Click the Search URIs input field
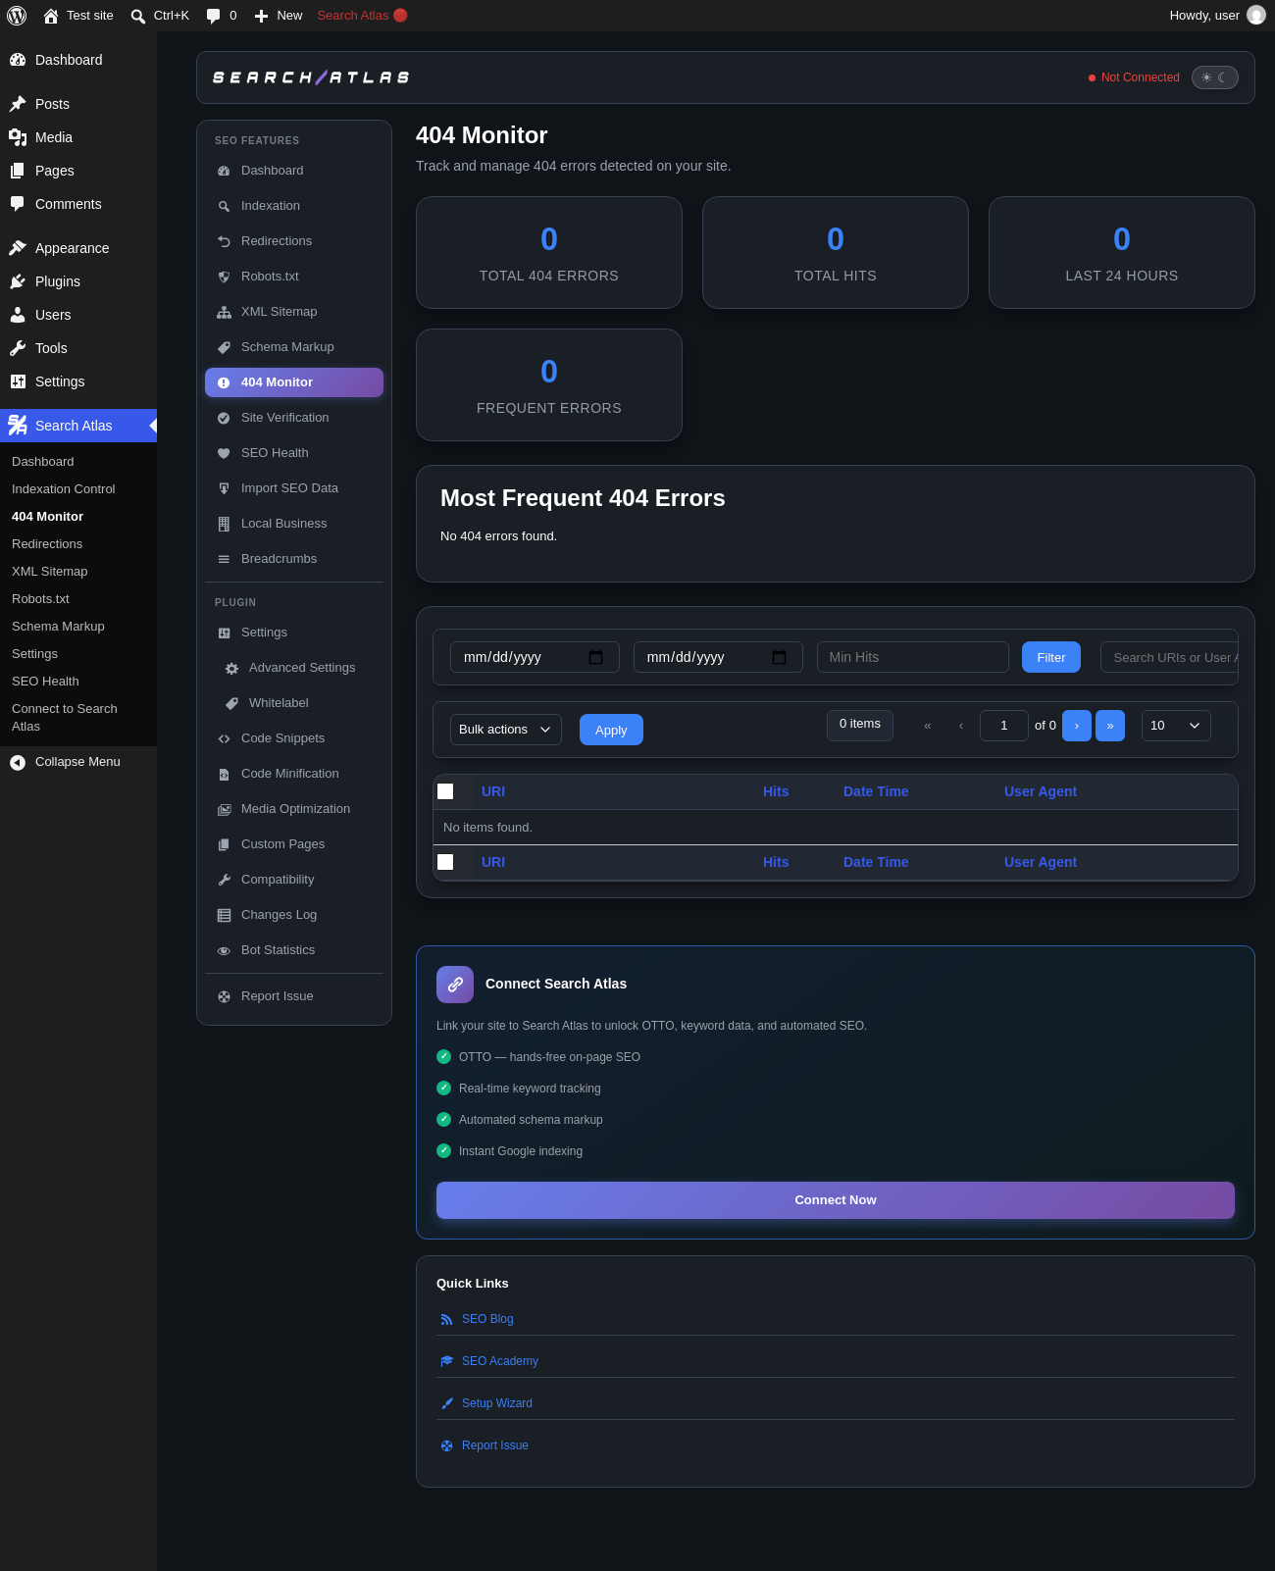Image resolution: width=1275 pixels, height=1571 pixels. [1169, 657]
